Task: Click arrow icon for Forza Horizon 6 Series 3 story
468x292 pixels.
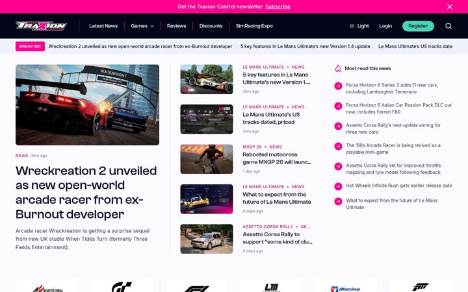Action: click(338, 86)
